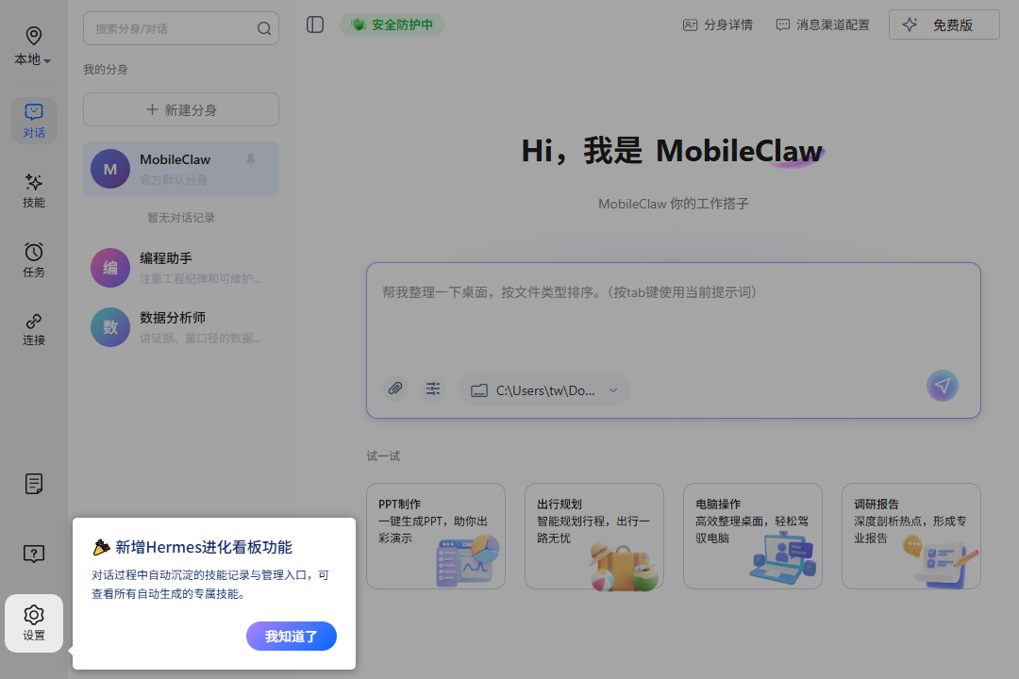Click the paperclip attach file icon
The width and height of the screenshot is (1019, 679).
395,389
